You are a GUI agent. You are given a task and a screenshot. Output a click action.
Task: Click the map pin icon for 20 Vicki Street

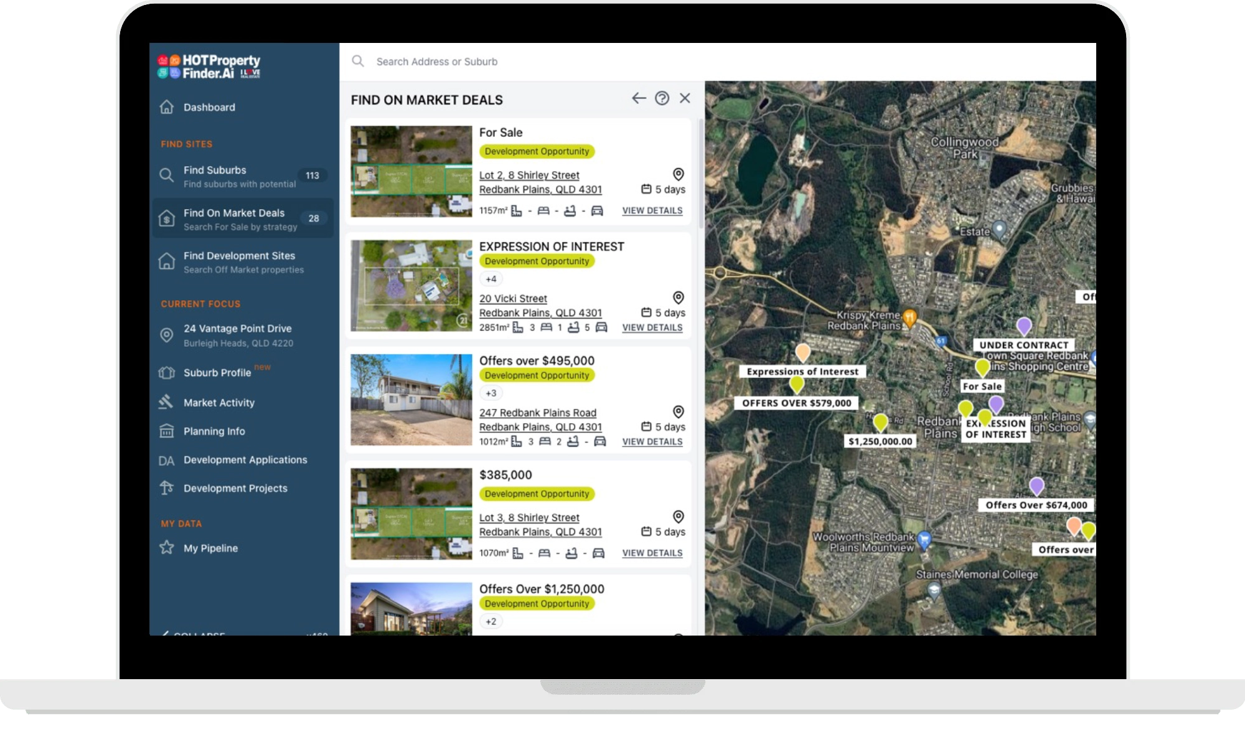(x=678, y=298)
